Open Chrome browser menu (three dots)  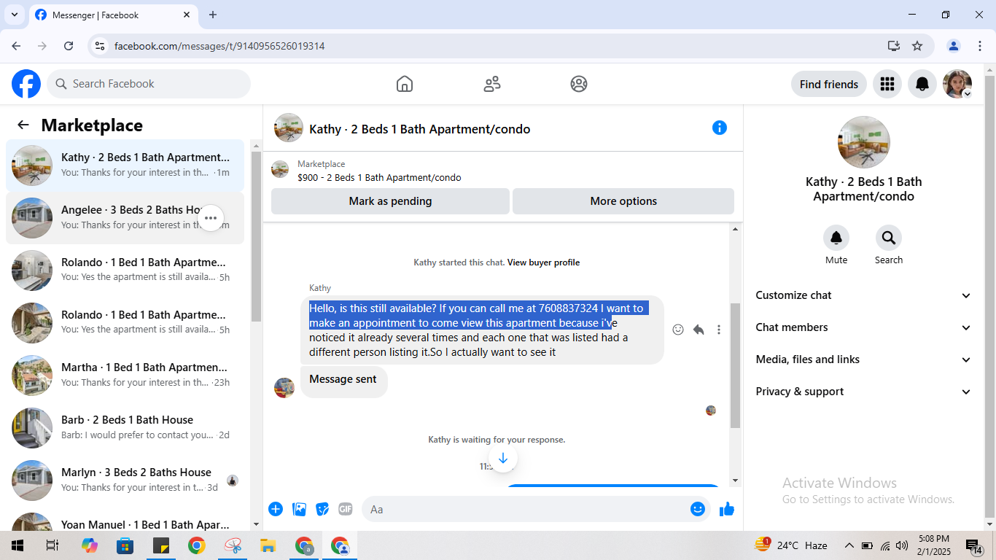click(x=980, y=46)
